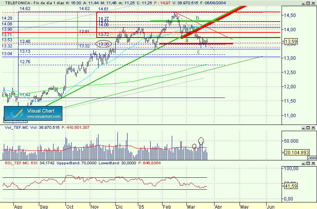This screenshot has width=317, height=209.
Task: Click the circled 13.38 level label
Action: (x=104, y=44)
